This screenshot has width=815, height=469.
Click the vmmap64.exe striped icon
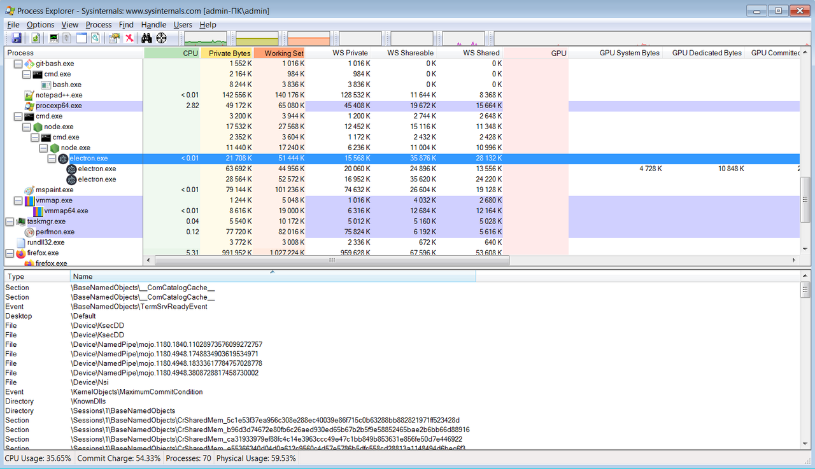[38, 211]
